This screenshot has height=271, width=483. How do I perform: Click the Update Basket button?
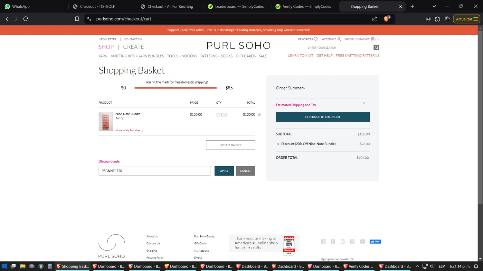[x=231, y=145]
